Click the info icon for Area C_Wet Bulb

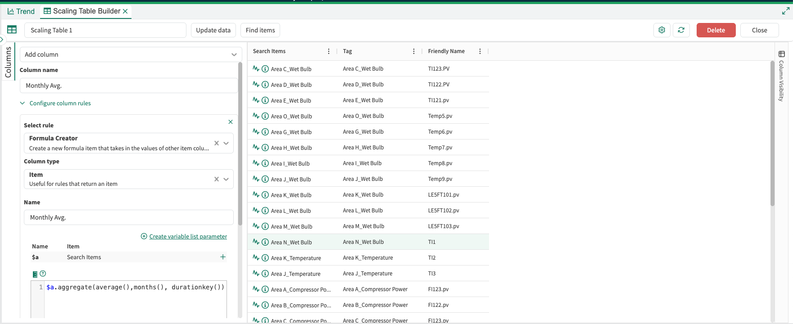(x=265, y=69)
